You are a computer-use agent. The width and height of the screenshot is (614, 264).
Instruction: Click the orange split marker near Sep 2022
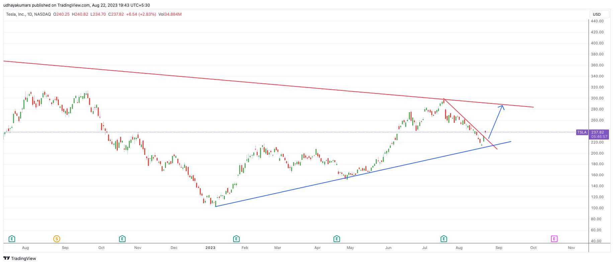pyautogui.click(x=57, y=239)
